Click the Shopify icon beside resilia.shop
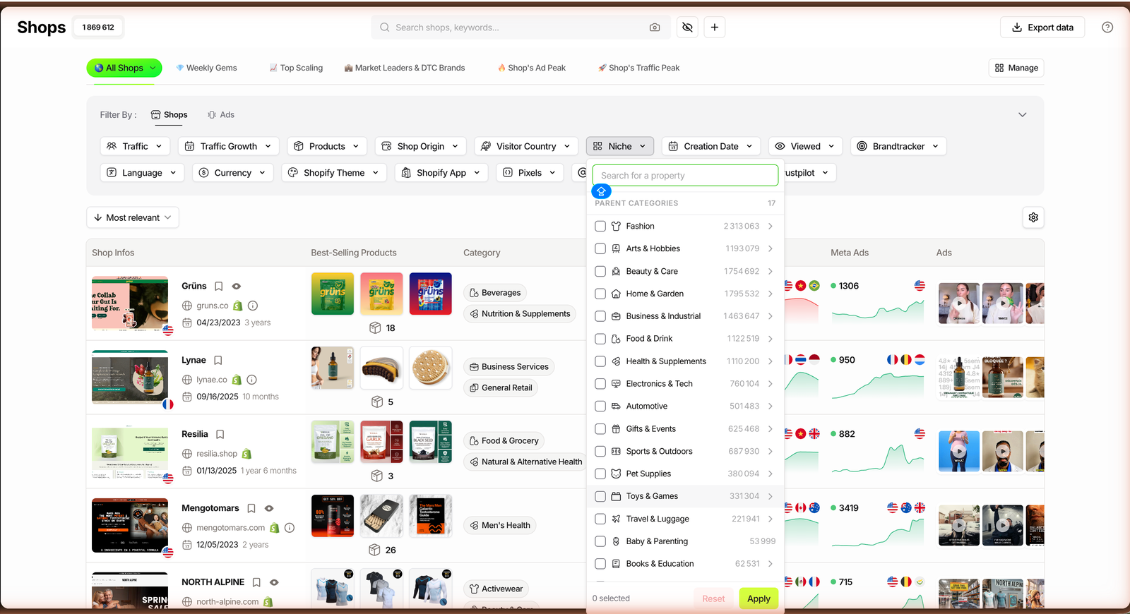1130x614 pixels. pos(246,454)
